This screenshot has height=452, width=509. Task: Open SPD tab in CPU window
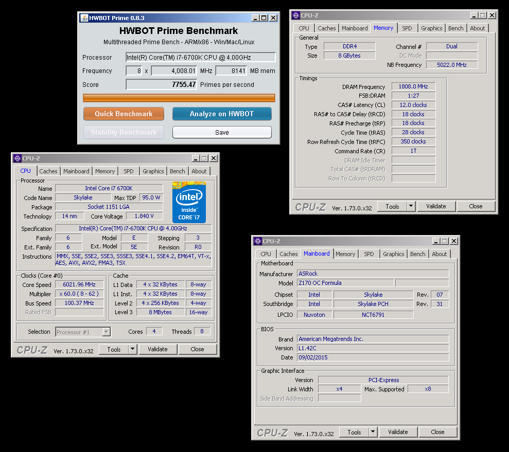tap(129, 171)
